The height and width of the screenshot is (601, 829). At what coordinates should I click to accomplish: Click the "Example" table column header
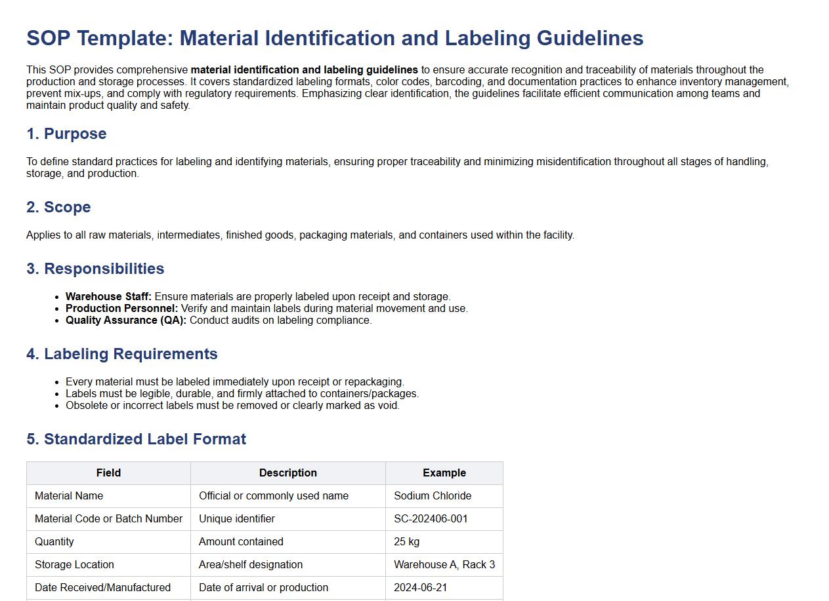tap(444, 473)
